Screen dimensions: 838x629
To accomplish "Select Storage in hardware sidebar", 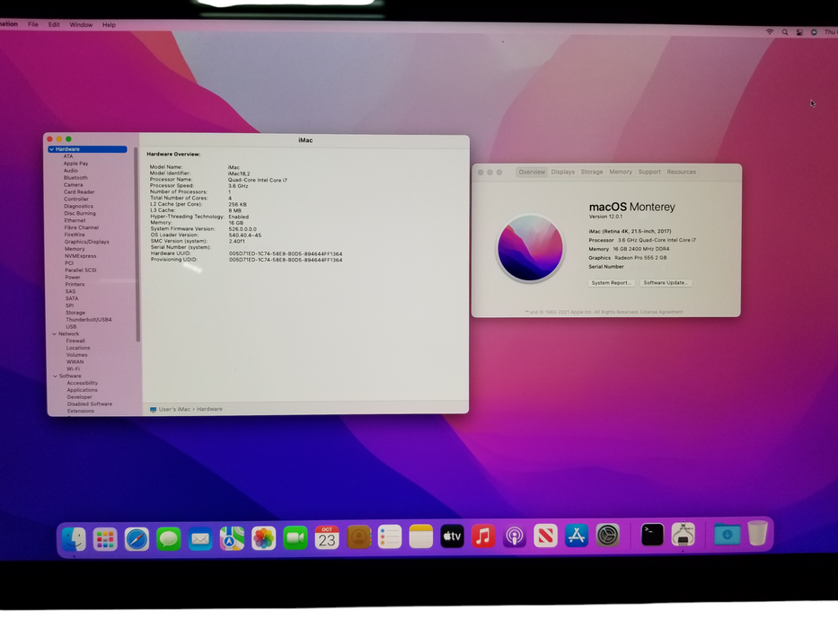I will (75, 313).
